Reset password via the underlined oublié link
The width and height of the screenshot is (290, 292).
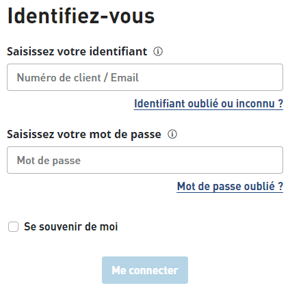tap(230, 187)
